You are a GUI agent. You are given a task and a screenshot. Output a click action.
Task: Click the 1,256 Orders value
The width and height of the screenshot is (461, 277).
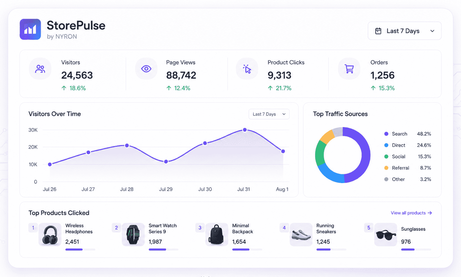383,75
